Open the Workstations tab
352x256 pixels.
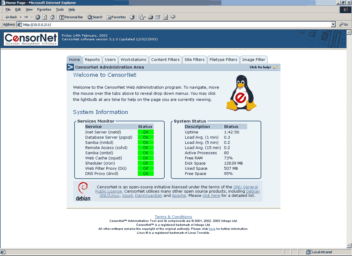coord(133,60)
